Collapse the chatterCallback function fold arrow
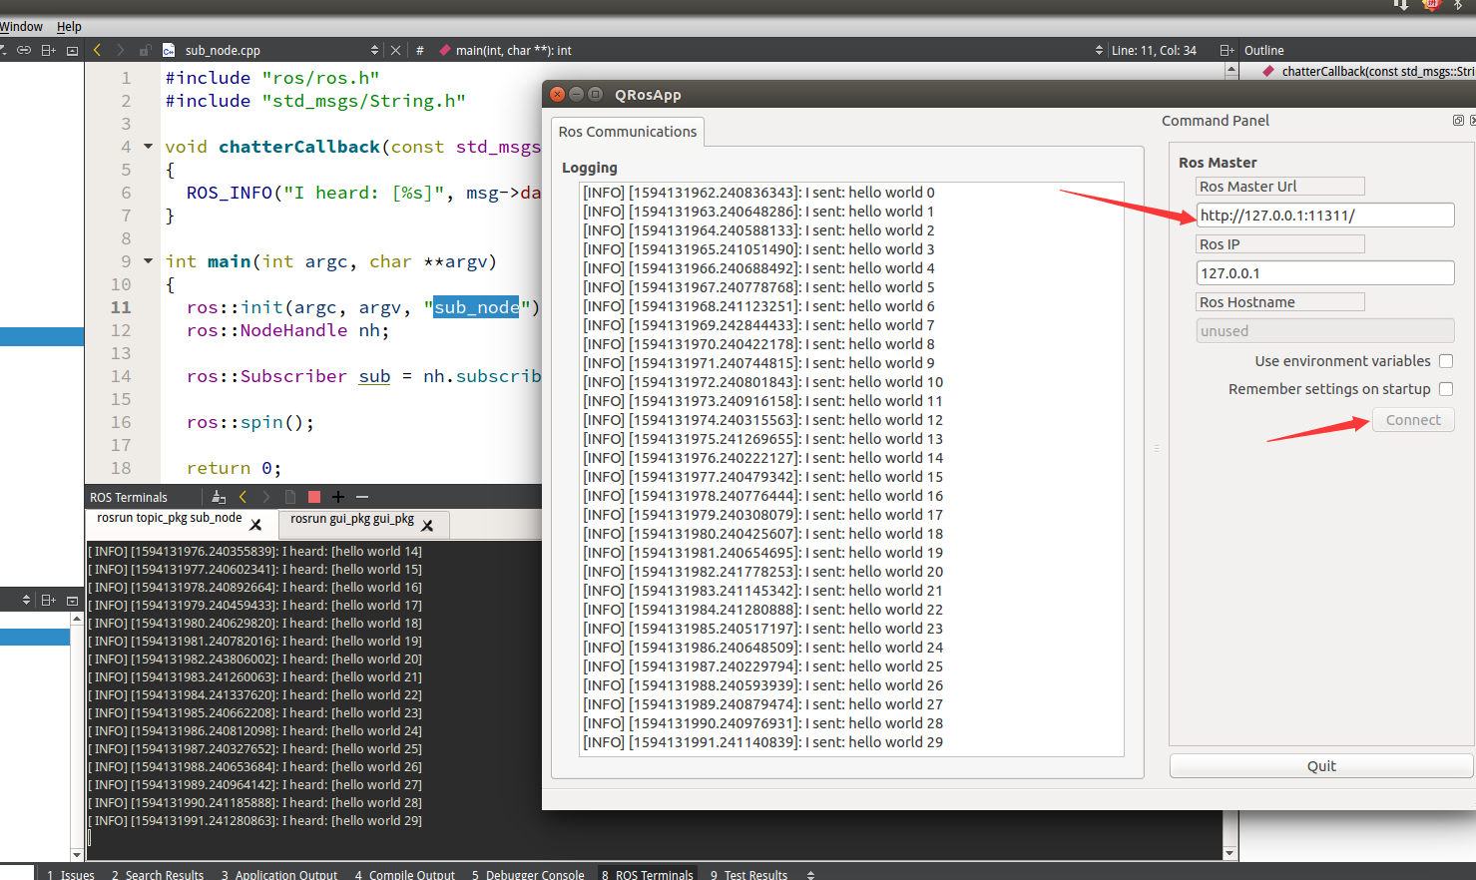1476x880 pixels. 148,147
